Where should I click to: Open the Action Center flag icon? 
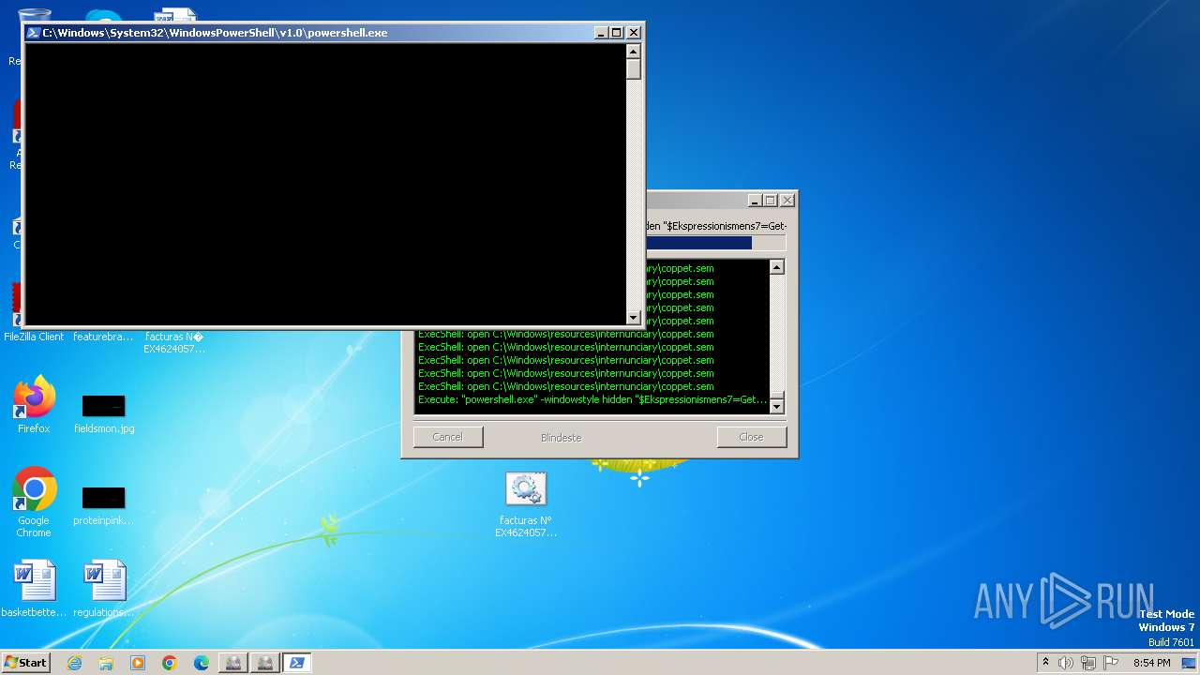pyautogui.click(x=1110, y=663)
